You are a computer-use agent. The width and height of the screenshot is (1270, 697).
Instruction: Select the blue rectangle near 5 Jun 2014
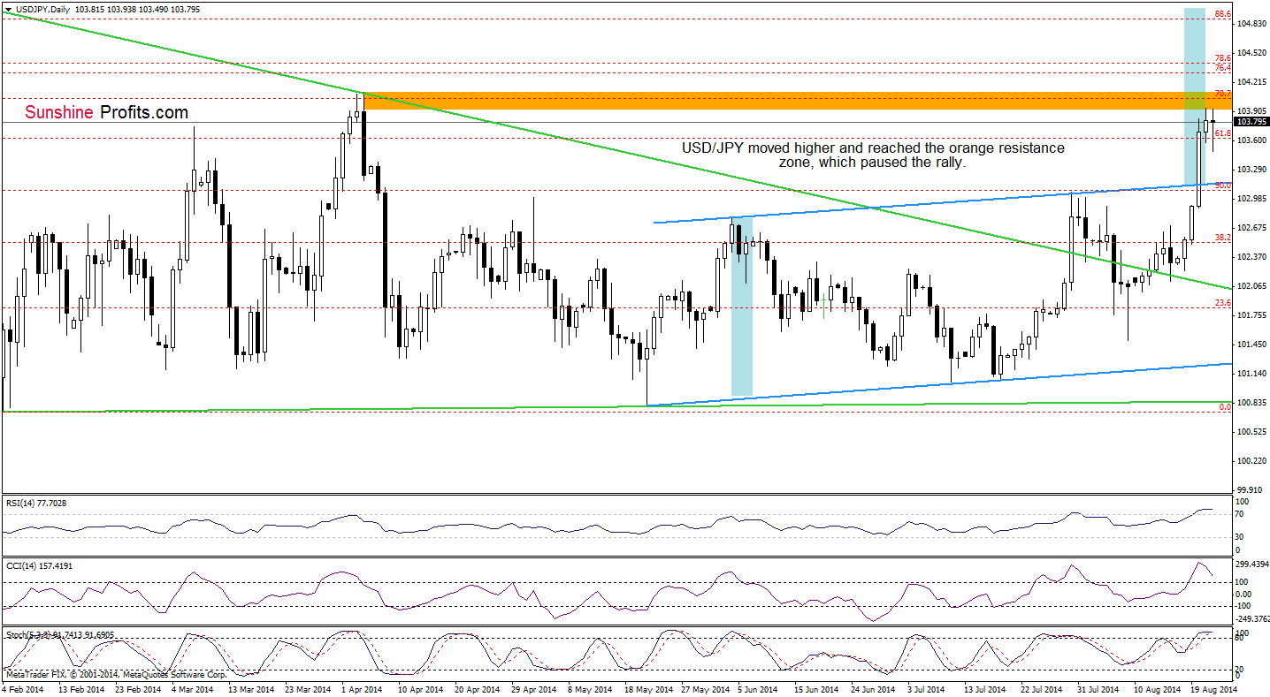(742, 306)
